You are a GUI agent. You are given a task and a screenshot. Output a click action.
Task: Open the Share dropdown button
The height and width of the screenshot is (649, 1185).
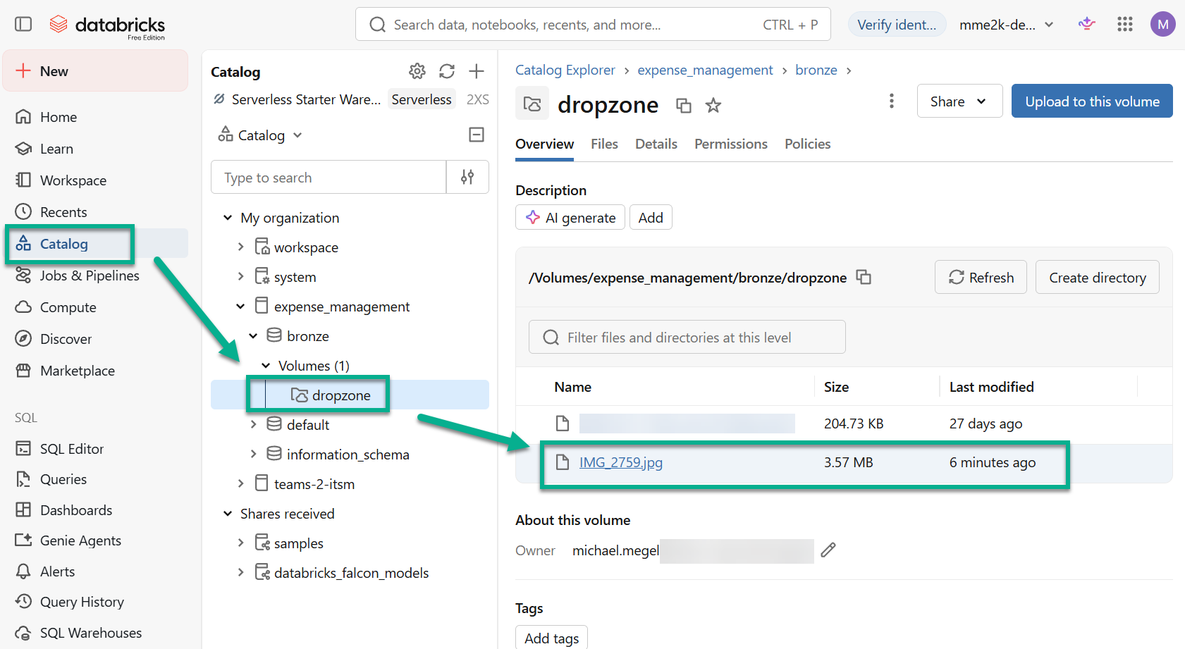959,101
